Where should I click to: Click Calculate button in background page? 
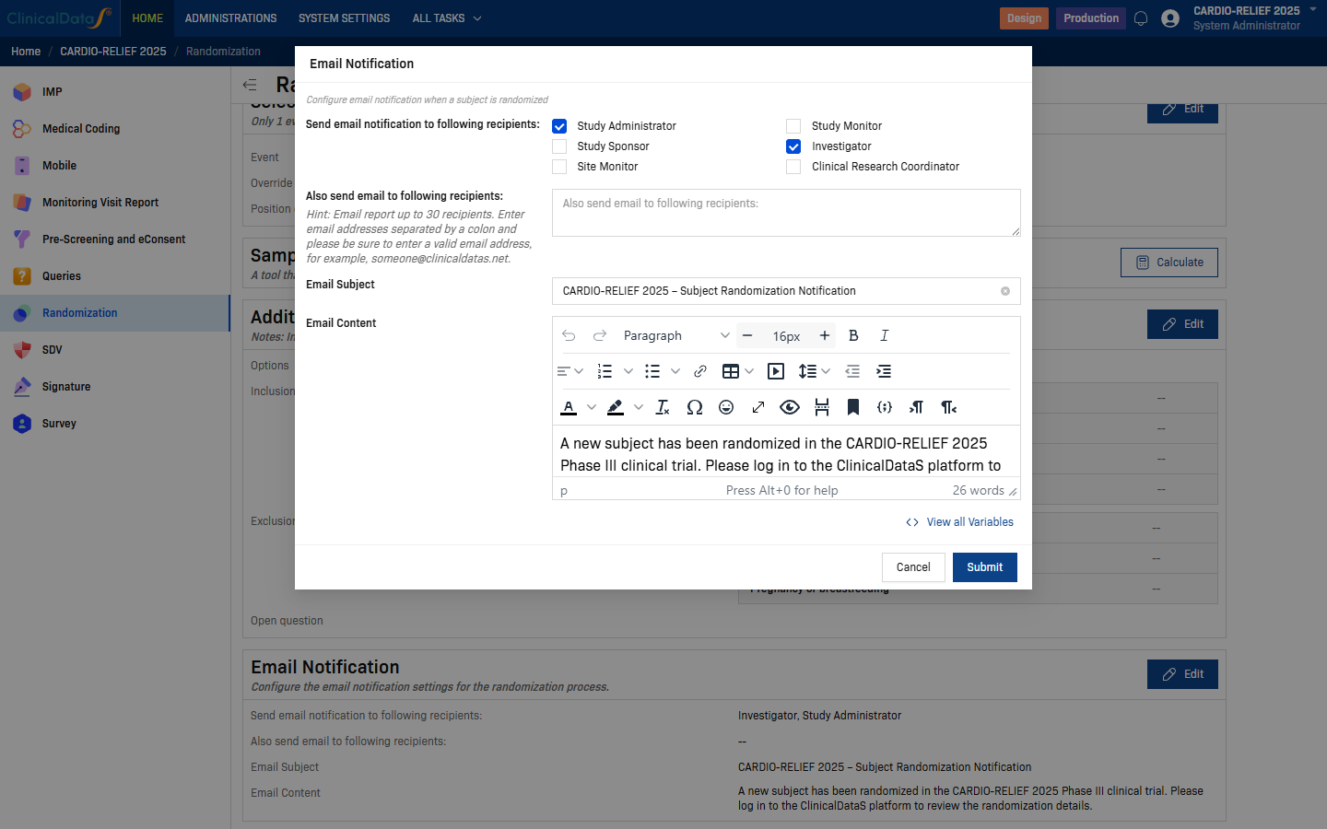tap(1169, 263)
